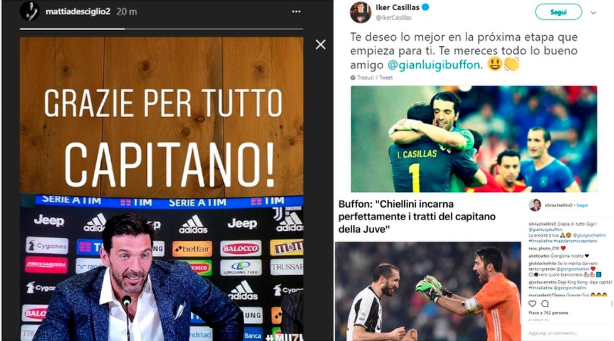614x341 pixels.
Task: Click the mattiadesciglio2 username
Action: point(78,12)
